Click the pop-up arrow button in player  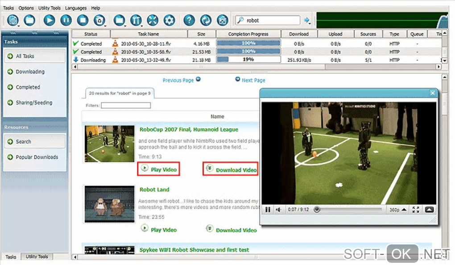[430, 210]
